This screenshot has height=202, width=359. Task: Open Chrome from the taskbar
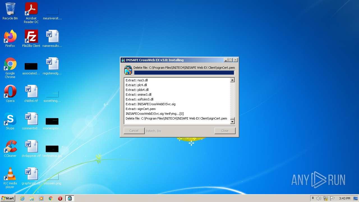51,198
